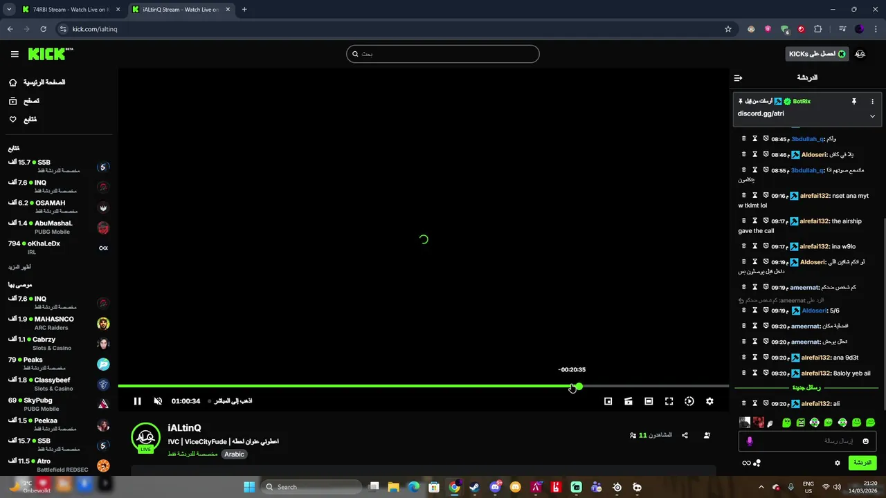Ban user on alrefai132 'nset ana' message

[x=766, y=196]
